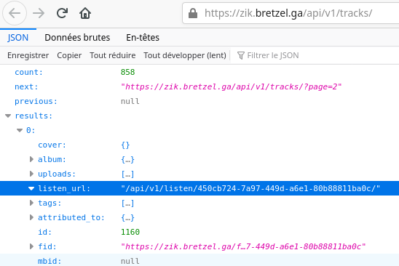Select the listen_url string value
Image resolution: width=399 pixels, height=266 pixels.
click(250, 188)
